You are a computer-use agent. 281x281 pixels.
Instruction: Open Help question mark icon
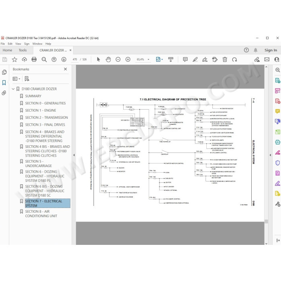[246, 50]
